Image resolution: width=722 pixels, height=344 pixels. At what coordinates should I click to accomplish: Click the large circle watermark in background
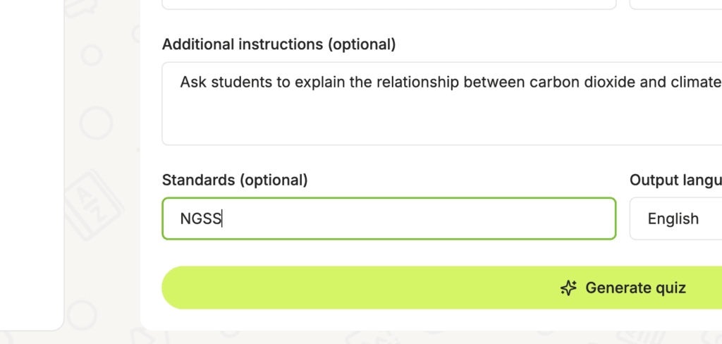pos(96,123)
